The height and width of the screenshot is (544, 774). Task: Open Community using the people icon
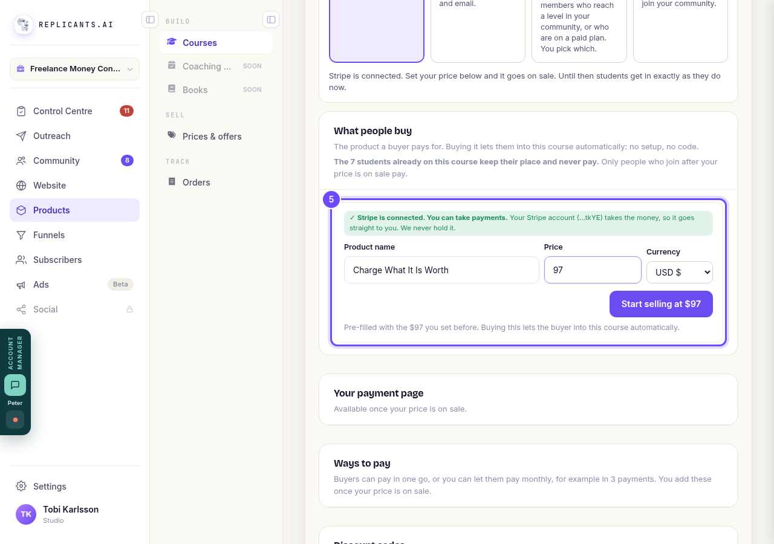[21, 161]
